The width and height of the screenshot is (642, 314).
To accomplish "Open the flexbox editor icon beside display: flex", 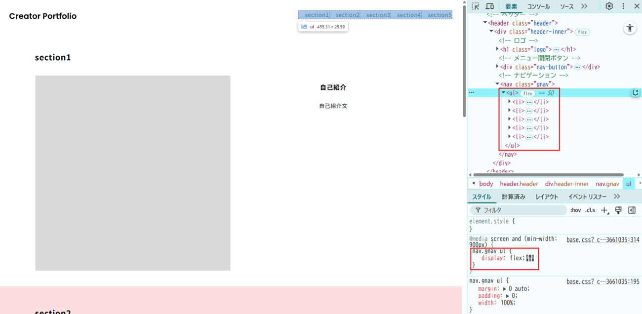I will (530, 258).
